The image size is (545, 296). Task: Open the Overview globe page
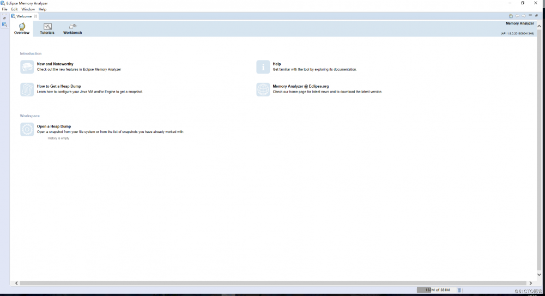[22, 28]
